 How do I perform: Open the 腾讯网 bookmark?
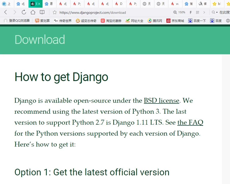coord(155,21)
